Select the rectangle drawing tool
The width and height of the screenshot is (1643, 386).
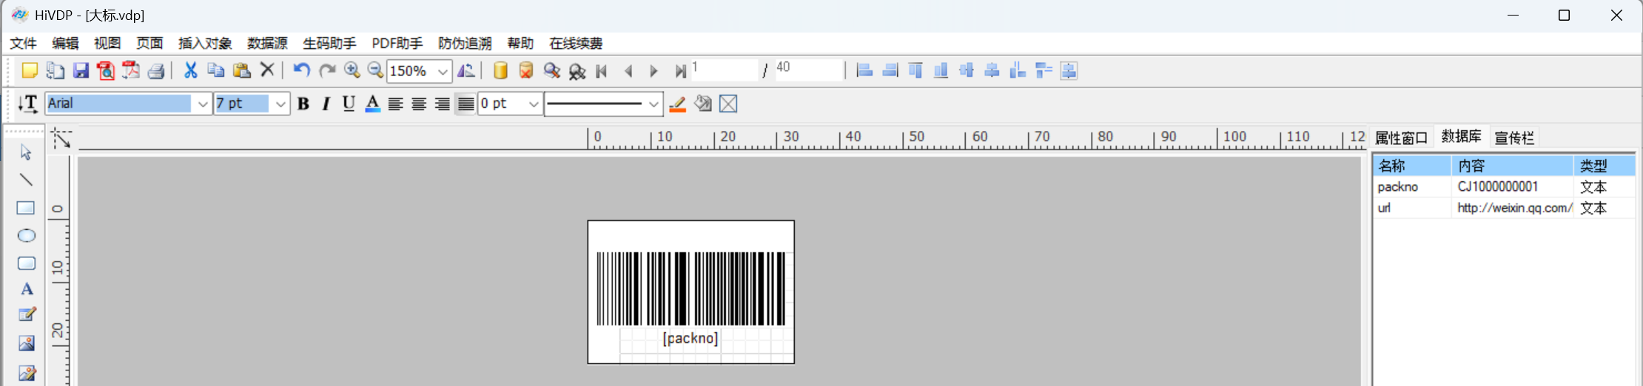[26, 208]
